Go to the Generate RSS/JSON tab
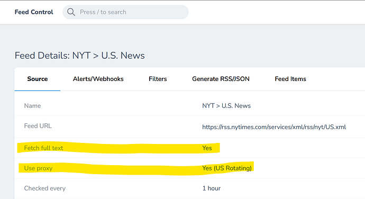Image resolution: width=365 pixels, height=199 pixels. 221,79
